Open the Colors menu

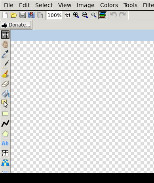(109, 5)
